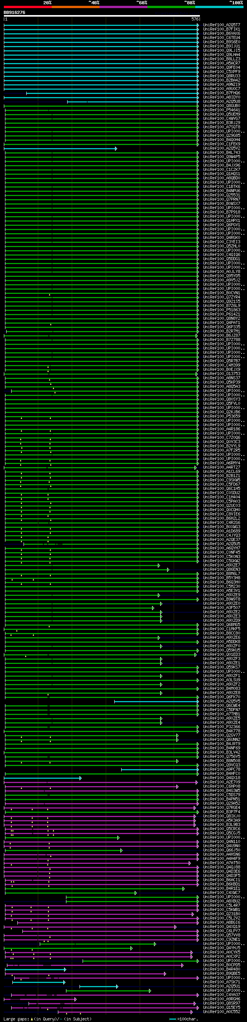Select the label UniRef100_A0C552

pyautogui.click(x=222, y=1012)
